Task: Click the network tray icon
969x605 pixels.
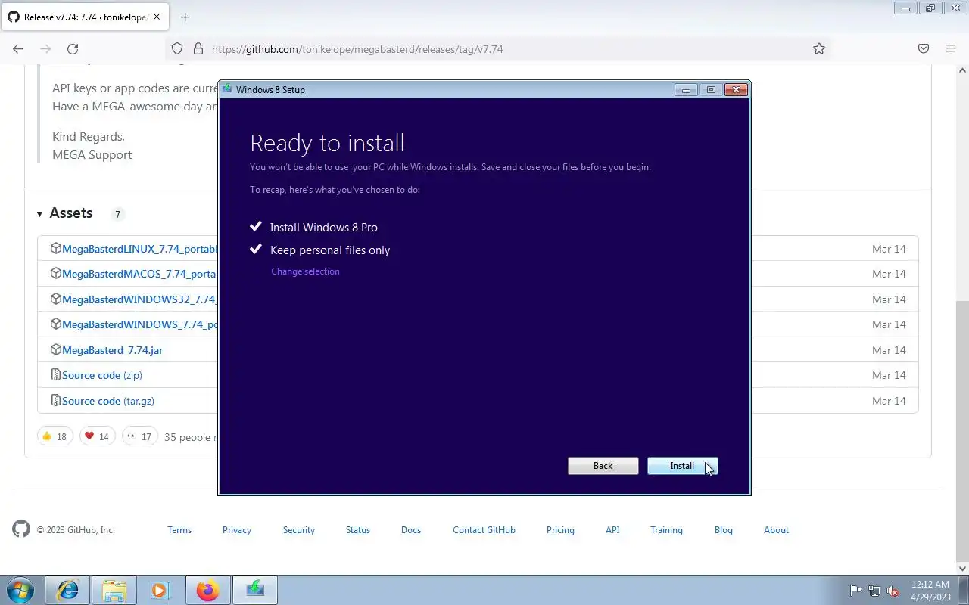Action: tap(874, 591)
